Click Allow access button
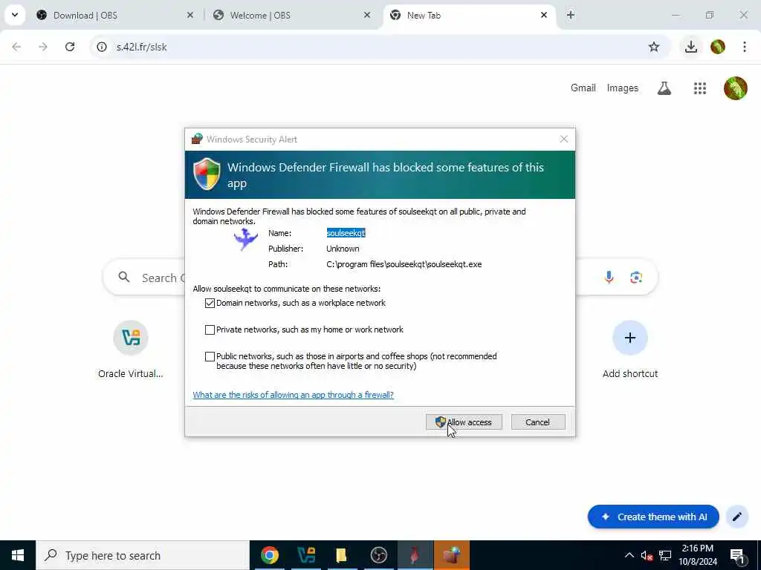This screenshot has width=761, height=570. pos(464,422)
